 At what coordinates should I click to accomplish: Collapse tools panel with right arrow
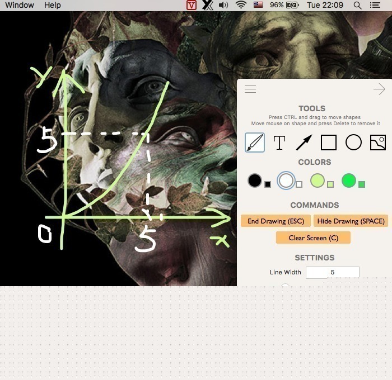pos(379,89)
